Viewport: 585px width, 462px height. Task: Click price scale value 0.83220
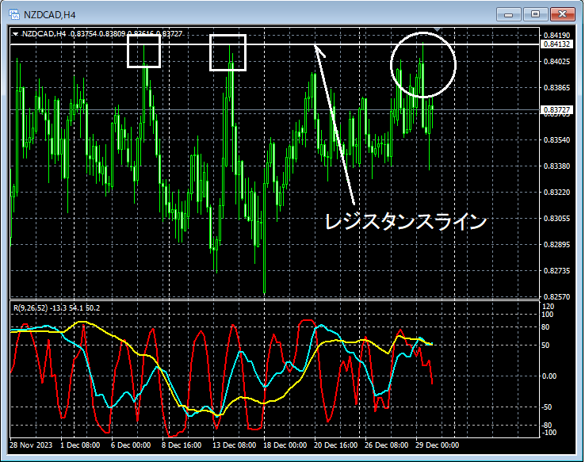557,193
